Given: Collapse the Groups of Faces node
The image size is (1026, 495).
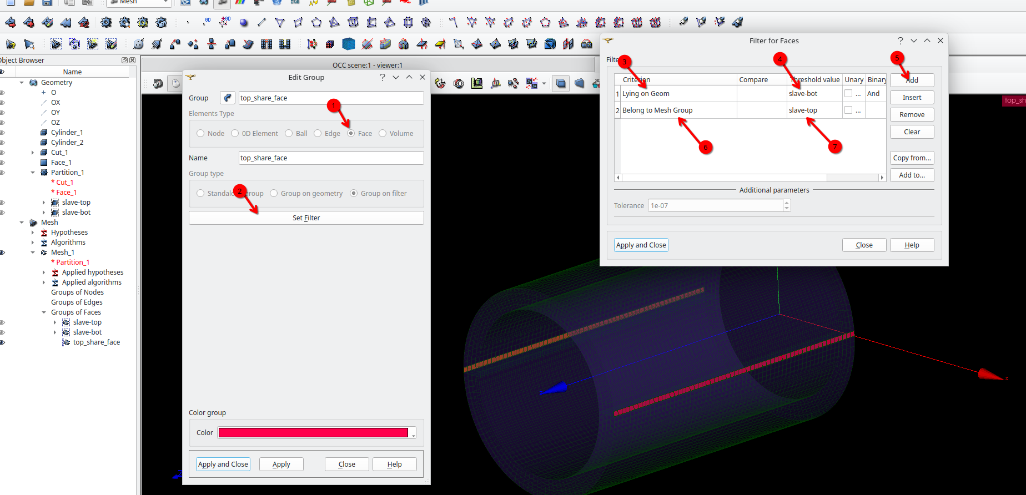Looking at the screenshot, I should click(44, 312).
